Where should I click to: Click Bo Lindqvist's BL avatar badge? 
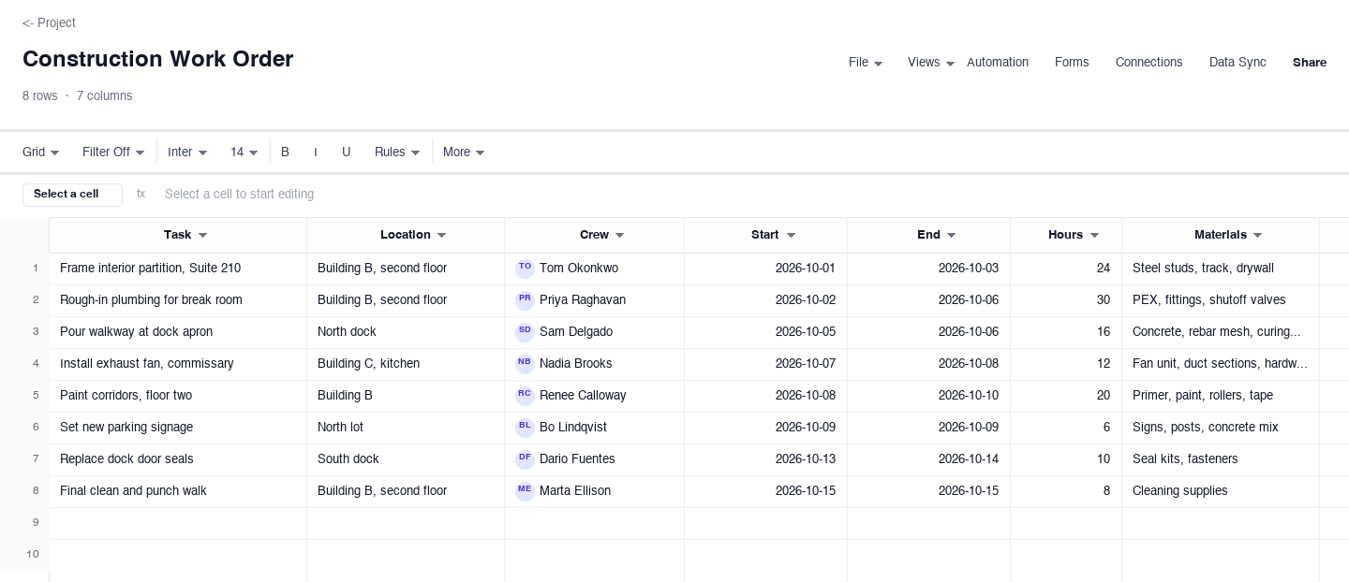[525, 428]
